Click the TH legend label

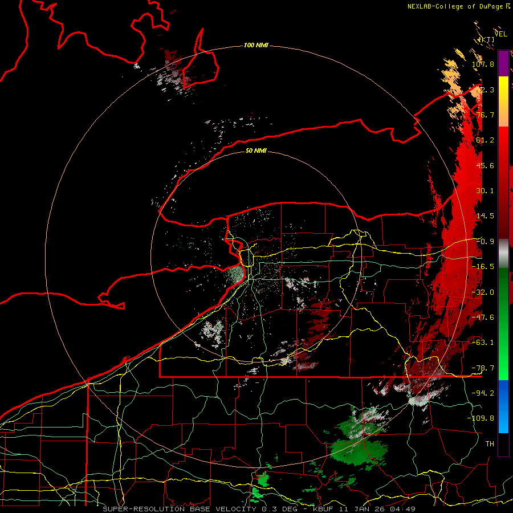click(x=490, y=444)
